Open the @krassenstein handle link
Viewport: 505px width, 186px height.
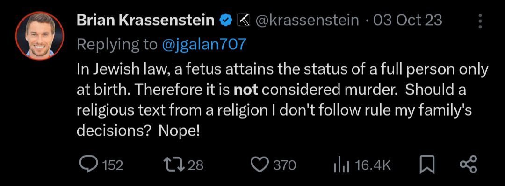[x=307, y=21]
